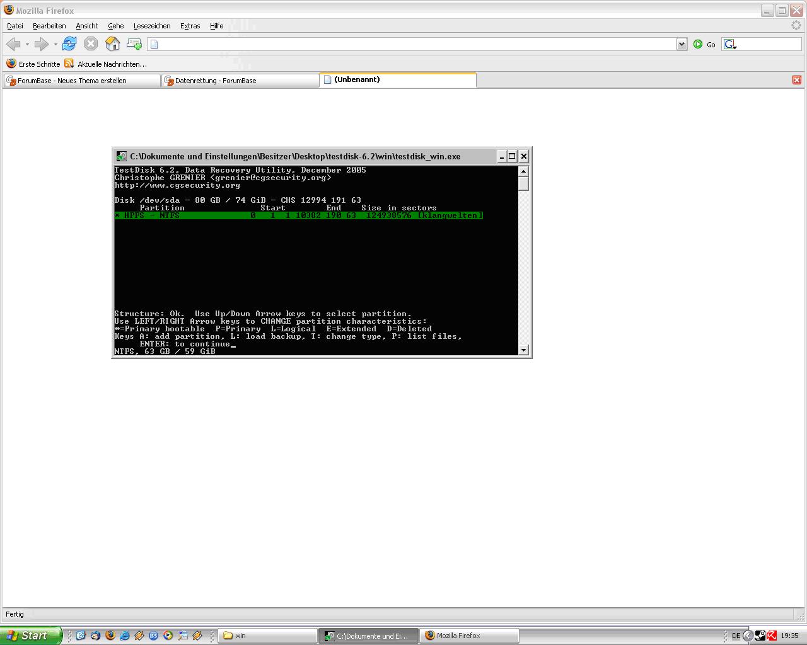Focus the Firefox address bar
Screen dimensions: 807x645
point(416,44)
